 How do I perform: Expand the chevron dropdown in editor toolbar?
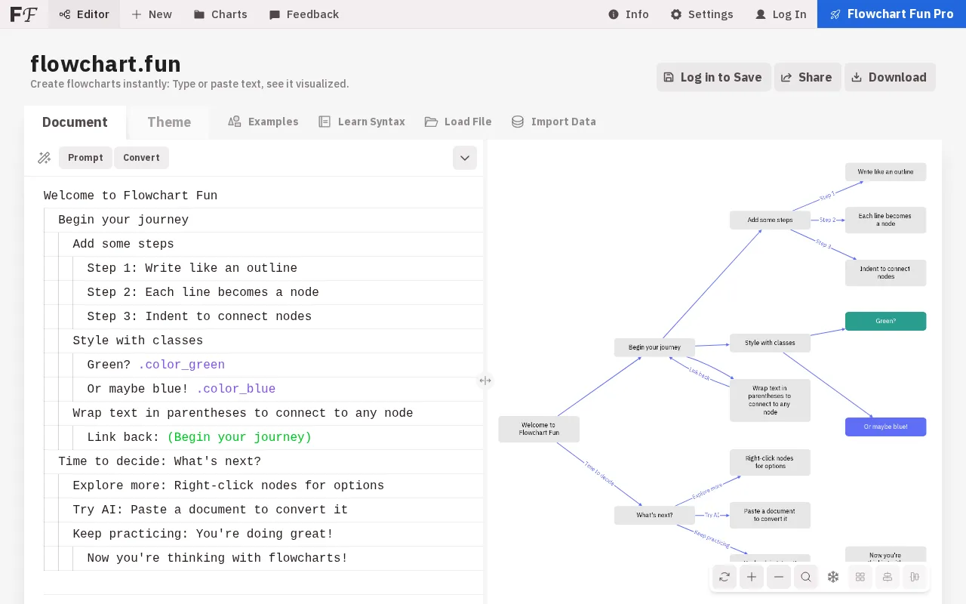tap(465, 158)
